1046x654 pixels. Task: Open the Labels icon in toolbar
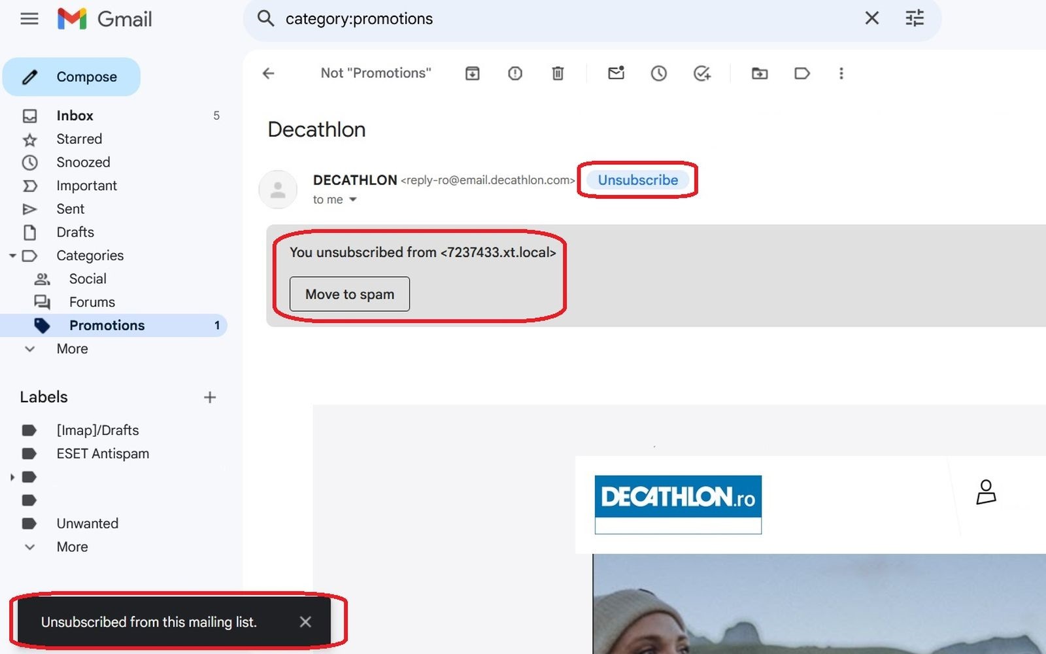(x=802, y=73)
